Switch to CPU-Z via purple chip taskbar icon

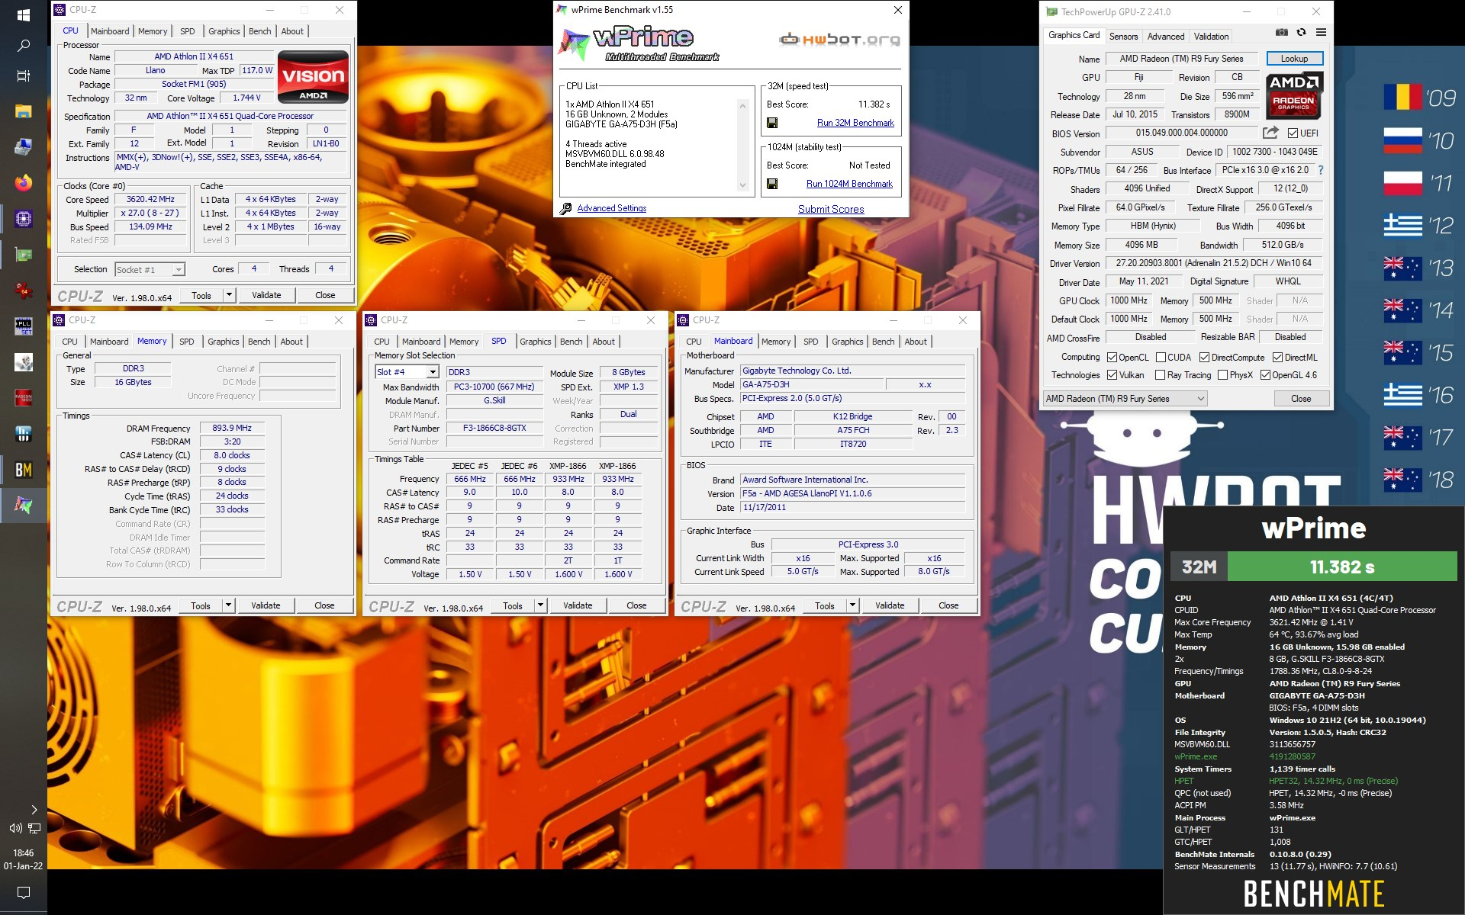point(24,219)
